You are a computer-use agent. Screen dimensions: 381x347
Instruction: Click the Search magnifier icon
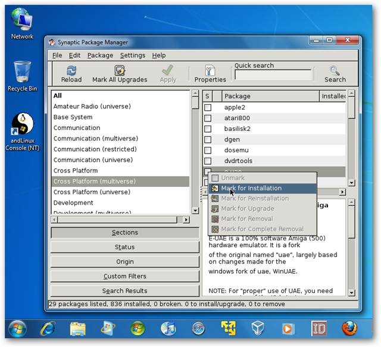[335, 70]
